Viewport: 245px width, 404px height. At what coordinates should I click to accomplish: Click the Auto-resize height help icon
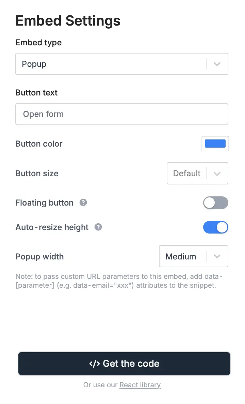click(x=98, y=227)
